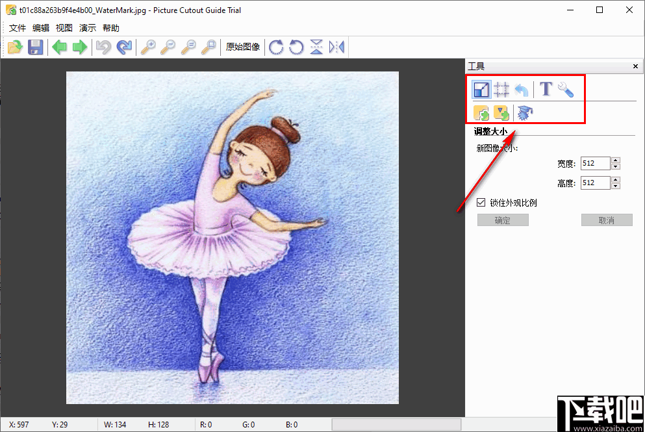
Task: Zoom in with the plus magnifier
Action: tap(147, 47)
